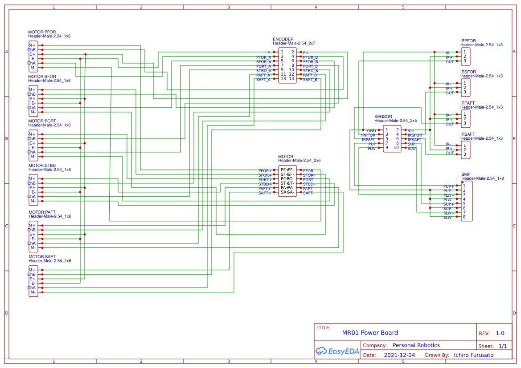Viewport: 521px width, 368px height.
Task: Click the drawn-by name Ichiro Furusato
Action: click(x=473, y=355)
